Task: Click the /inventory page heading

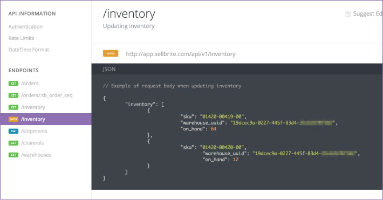Action: click(x=129, y=13)
